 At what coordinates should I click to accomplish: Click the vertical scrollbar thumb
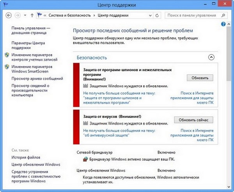click(229, 54)
